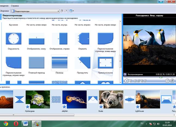The image size is (176, 127).
Task: Click the take picture camera button
Action: click(x=172, y=81)
